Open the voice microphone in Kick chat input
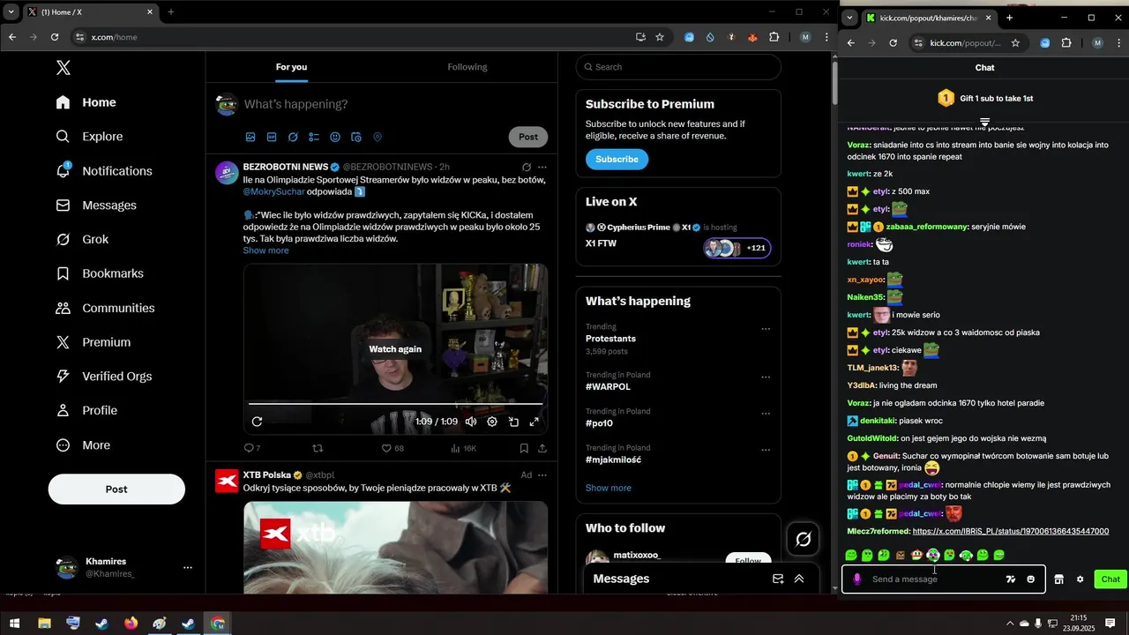This screenshot has height=635, width=1129. point(856,579)
